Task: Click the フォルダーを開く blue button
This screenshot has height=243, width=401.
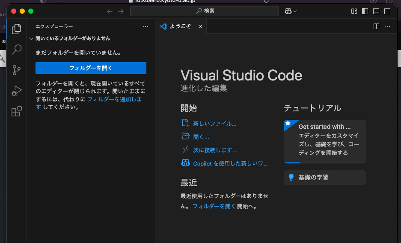Action: (x=91, y=68)
